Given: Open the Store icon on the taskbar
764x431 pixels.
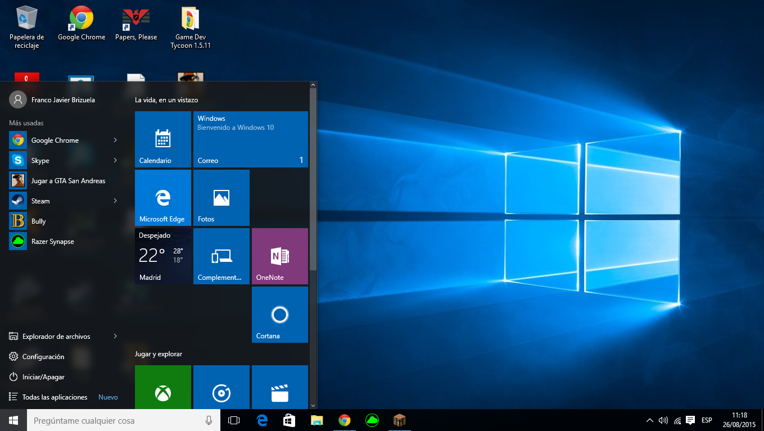Looking at the screenshot, I should [x=290, y=420].
